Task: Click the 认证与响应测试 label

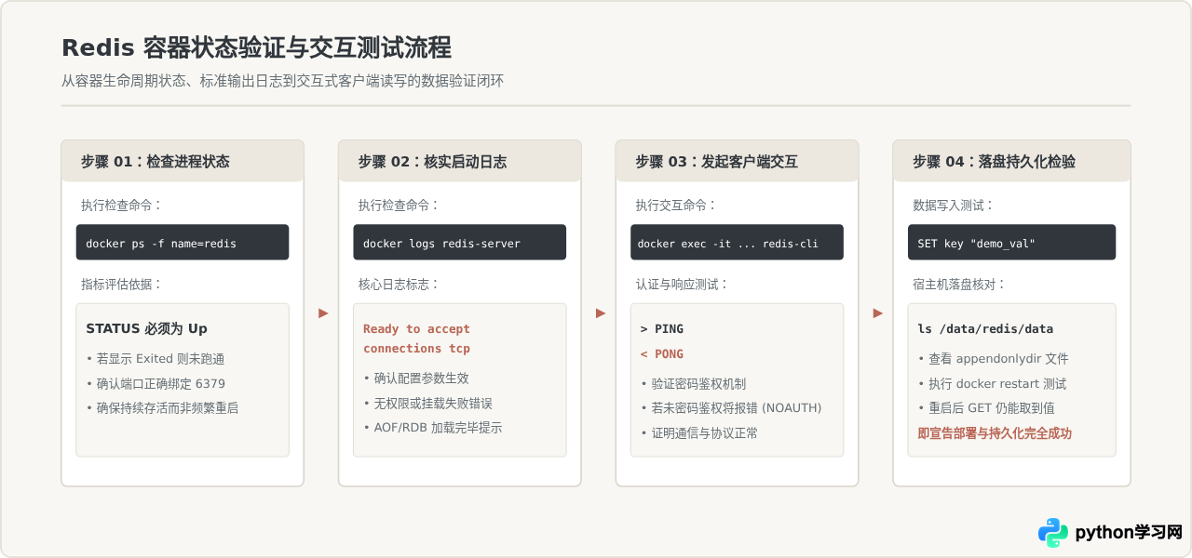Action: (683, 285)
